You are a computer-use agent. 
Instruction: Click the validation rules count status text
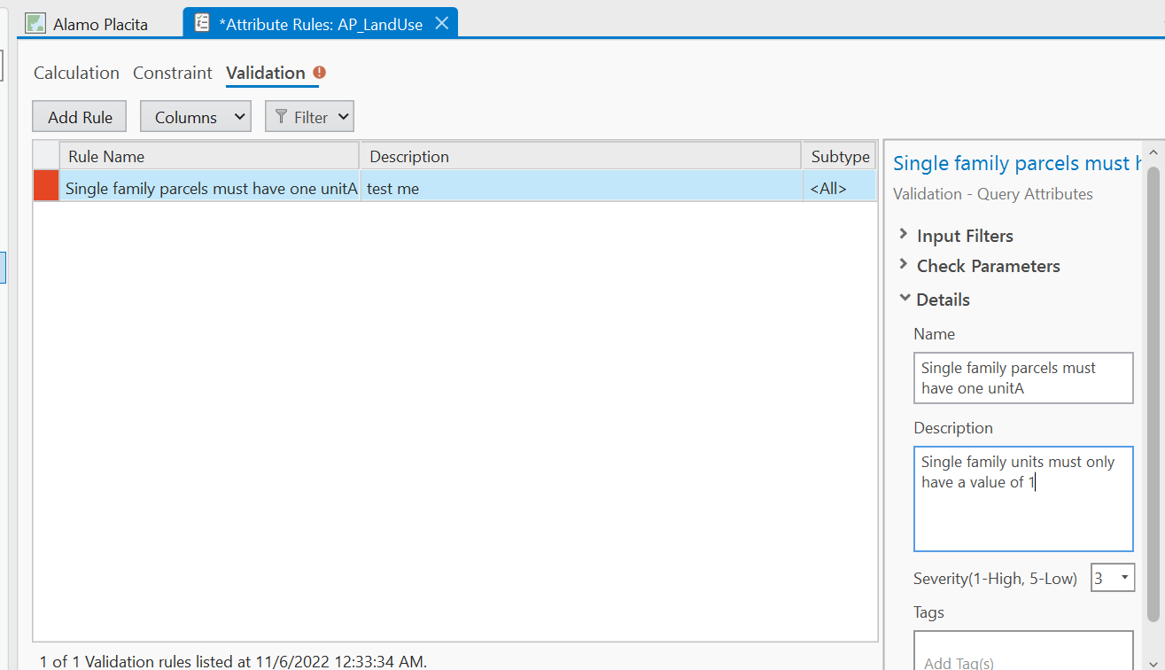[x=233, y=661]
